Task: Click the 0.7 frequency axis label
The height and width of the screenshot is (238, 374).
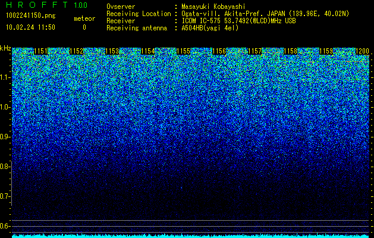Action: click(x=5, y=196)
